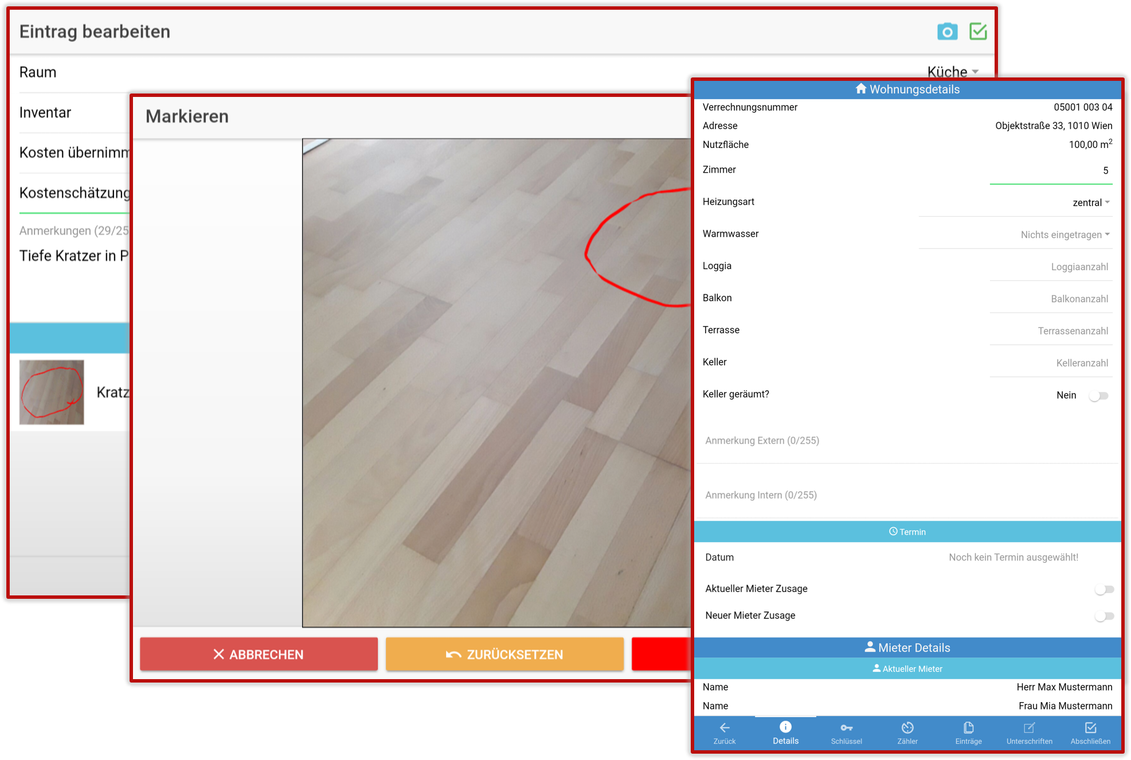Edit the Zimmer number field

click(1051, 171)
